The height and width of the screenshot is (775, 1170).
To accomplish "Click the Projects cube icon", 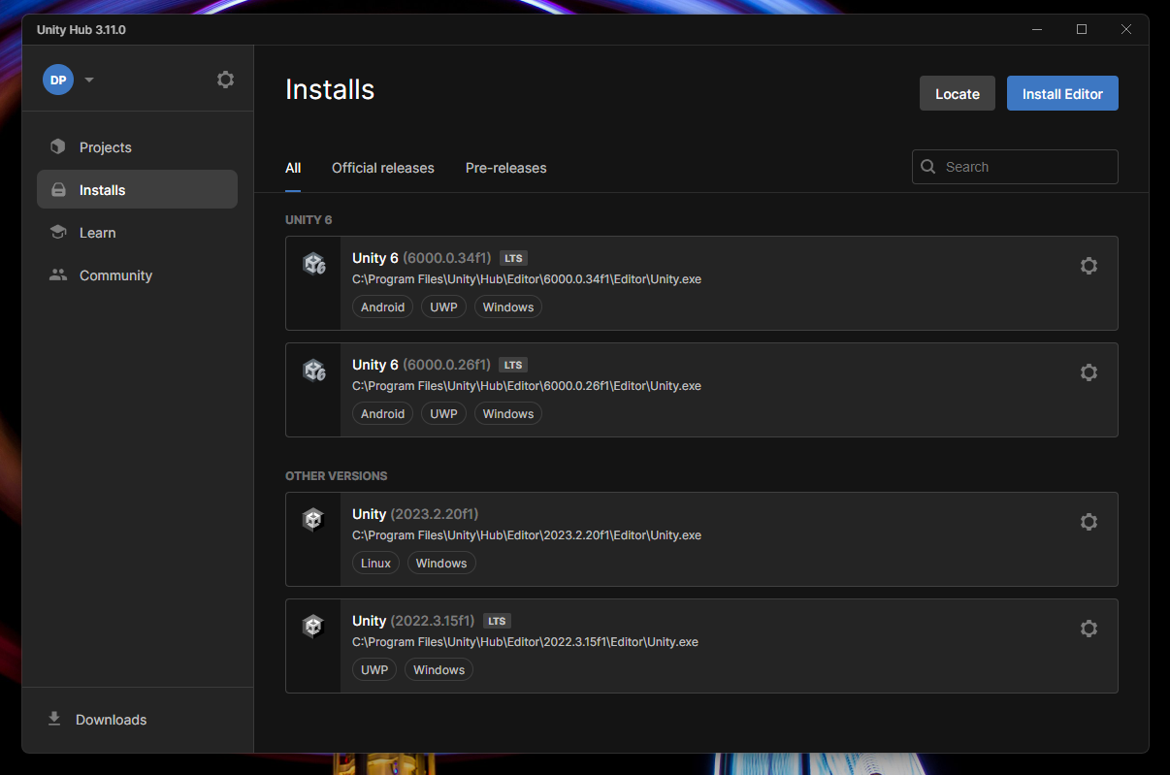I will click(x=58, y=147).
